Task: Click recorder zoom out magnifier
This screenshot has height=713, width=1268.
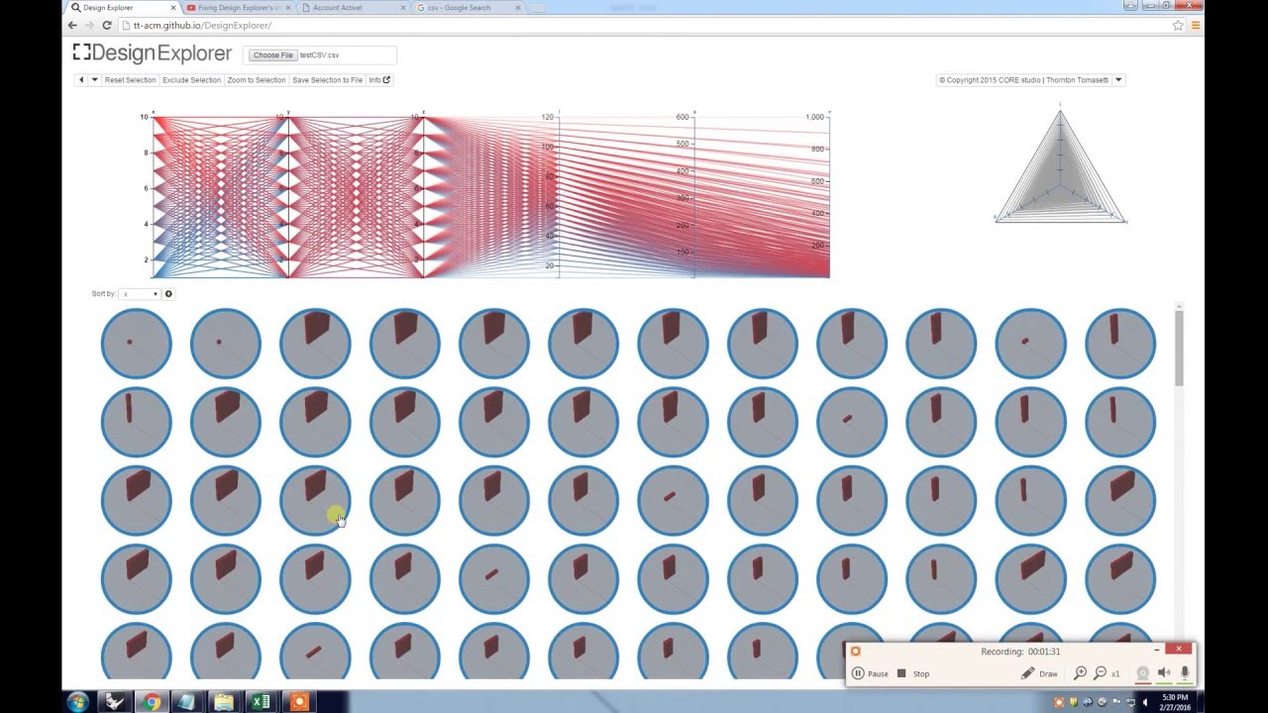Action: [1100, 673]
